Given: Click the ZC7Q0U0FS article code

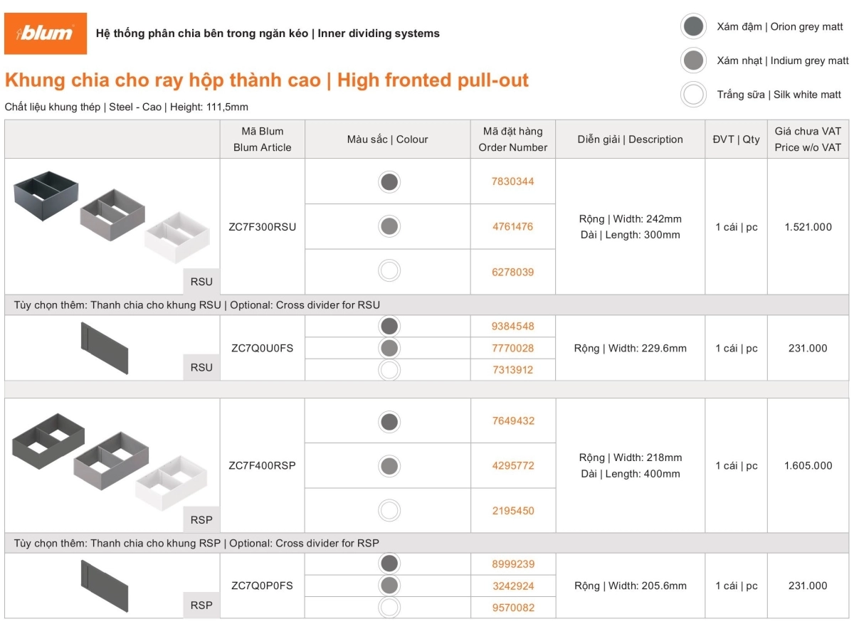Looking at the screenshot, I should click(262, 349).
